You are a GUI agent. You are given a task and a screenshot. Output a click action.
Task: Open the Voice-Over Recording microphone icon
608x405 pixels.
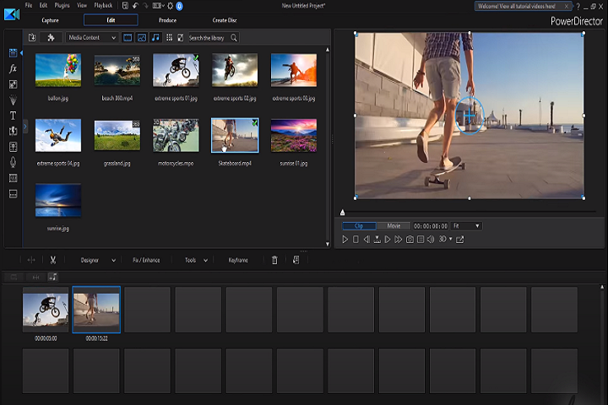click(13, 162)
